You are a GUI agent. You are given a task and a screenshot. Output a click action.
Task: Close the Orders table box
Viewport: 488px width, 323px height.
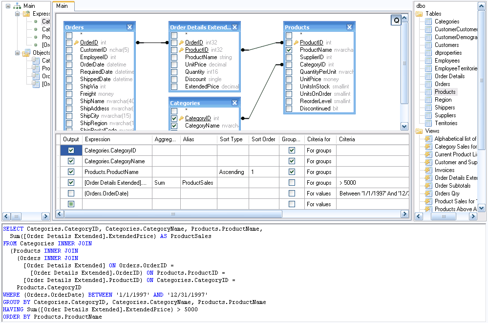(x=130, y=27)
